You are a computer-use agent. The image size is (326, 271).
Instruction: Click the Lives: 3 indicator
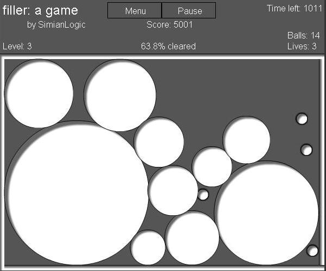click(x=302, y=46)
